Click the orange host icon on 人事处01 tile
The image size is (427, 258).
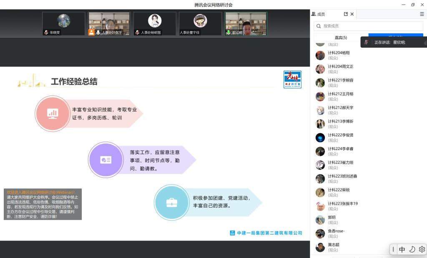coord(91,32)
